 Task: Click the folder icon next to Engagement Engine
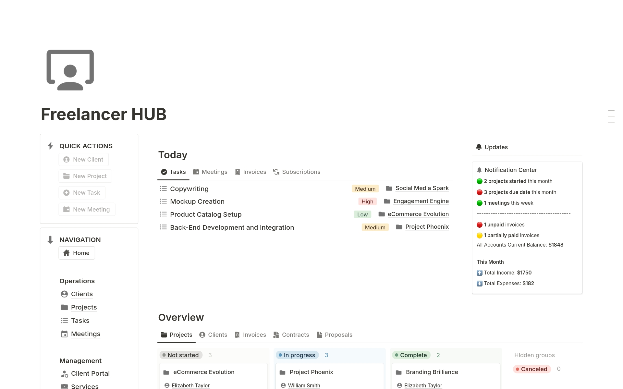tap(387, 201)
